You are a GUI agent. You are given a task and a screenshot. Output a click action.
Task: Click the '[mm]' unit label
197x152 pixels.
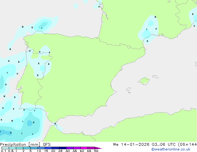34,145
